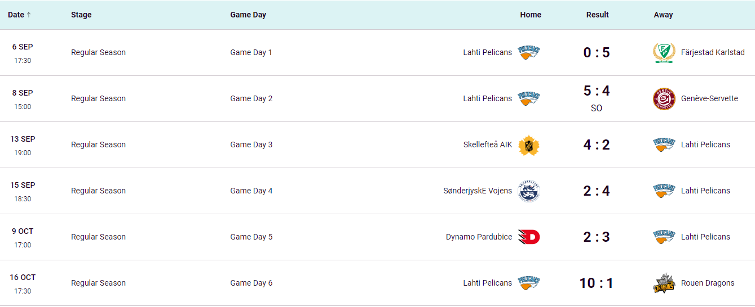Image resolution: width=755 pixels, height=307 pixels.
Task: Click the Dynamo Pardubice team name
Action: point(479,237)
